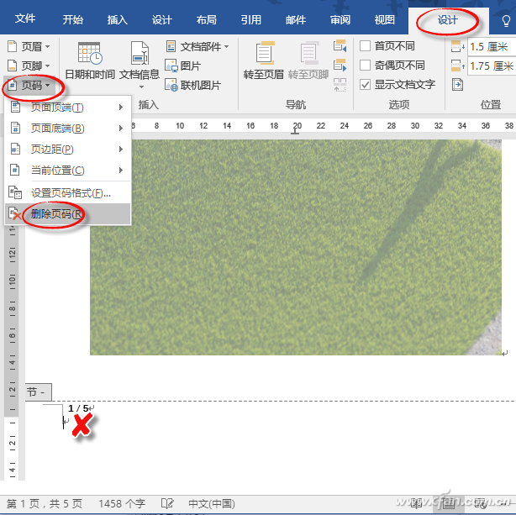Uncheck the 显示文档文字 checkbox

(x=365, y=85)
